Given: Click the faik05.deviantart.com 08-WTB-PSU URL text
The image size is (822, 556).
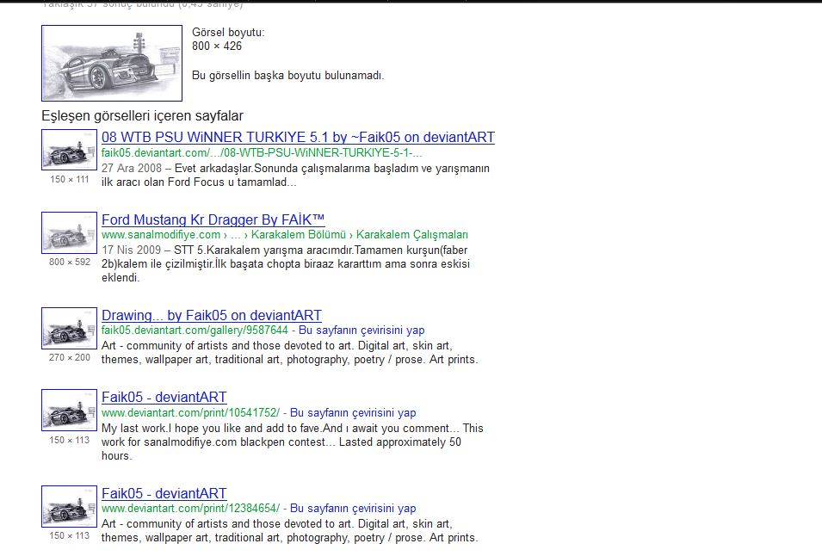Looking at the screenshot, I should (x=262, y=153).
